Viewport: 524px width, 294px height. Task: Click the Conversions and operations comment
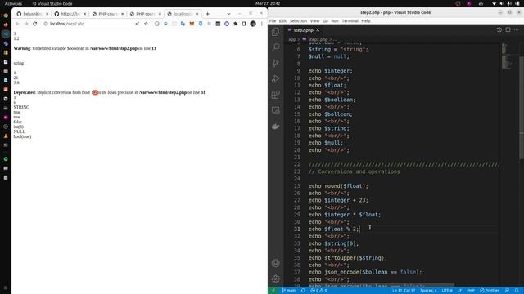[354, 171]
